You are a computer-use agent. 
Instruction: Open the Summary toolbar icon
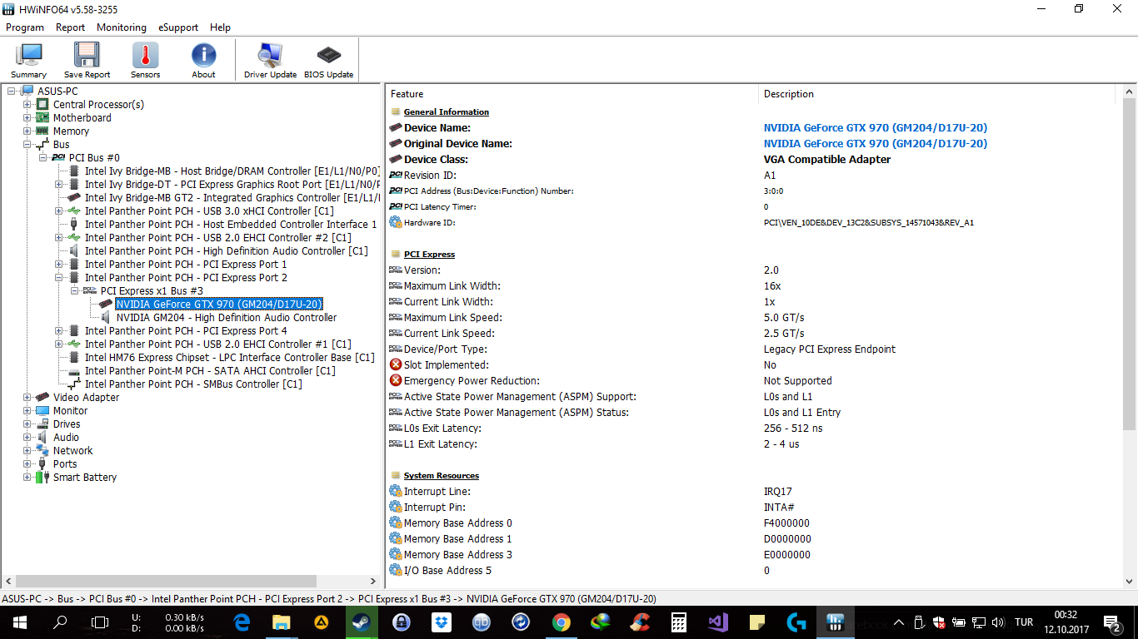coord(29,61)
